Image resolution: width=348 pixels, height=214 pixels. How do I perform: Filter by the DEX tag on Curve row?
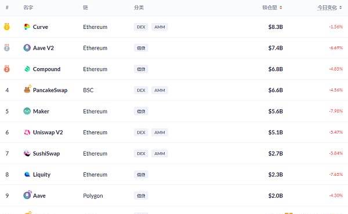141,27
